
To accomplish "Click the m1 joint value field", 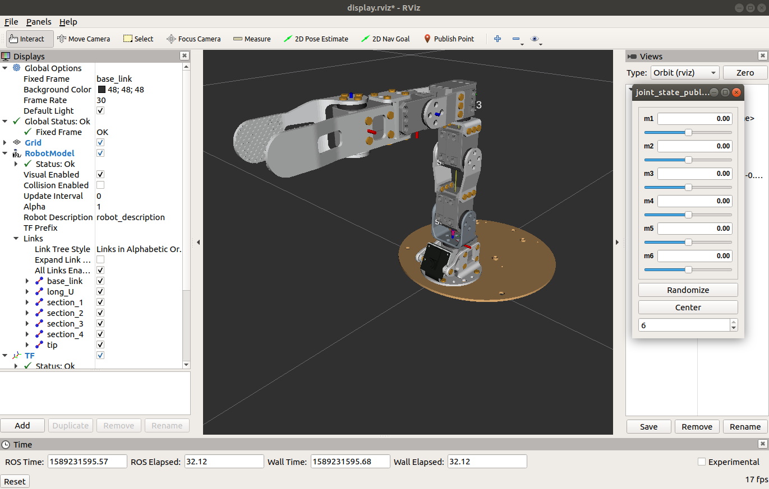I will click(694, 119).
